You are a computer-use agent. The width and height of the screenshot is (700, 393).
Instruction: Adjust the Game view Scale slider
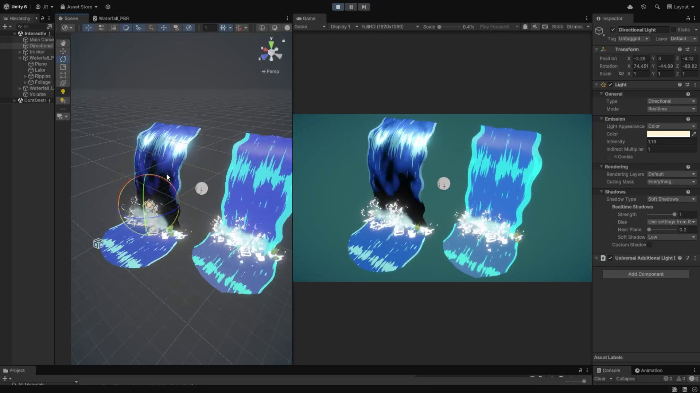[449, 27]
